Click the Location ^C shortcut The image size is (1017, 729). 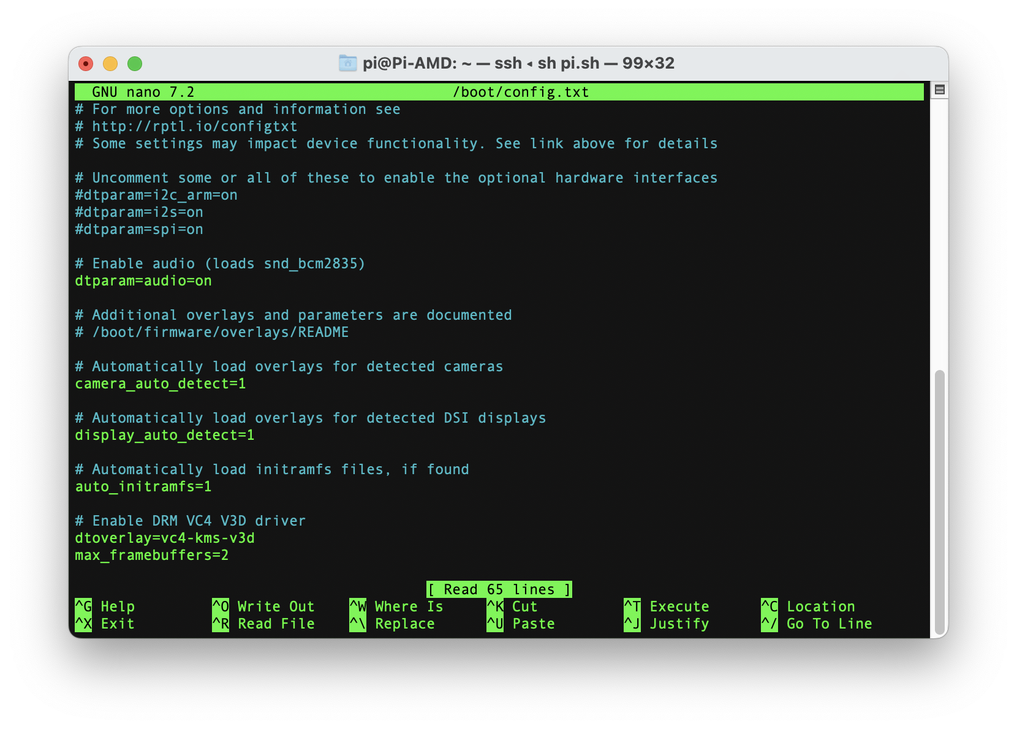coord(809,606)
